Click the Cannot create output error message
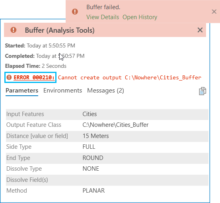Image resolution: width=220 pixels, height=203 pixels. tap(130, 77)
